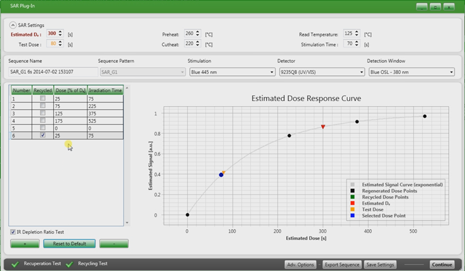The width and height of the screenshot is (465, 271).
Task: Toggle Recycled checkbox for row 2
Action: coord(43,106)
